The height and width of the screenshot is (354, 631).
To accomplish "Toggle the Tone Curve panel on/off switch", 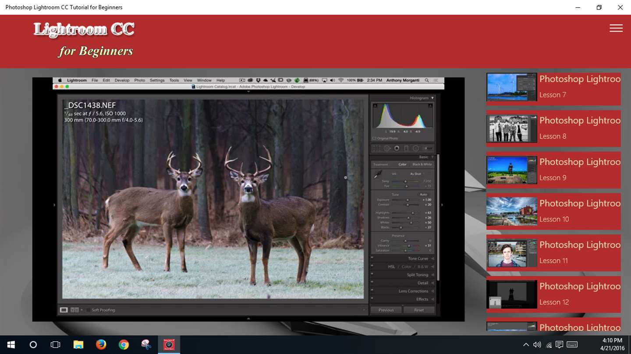I will (372, 257).
